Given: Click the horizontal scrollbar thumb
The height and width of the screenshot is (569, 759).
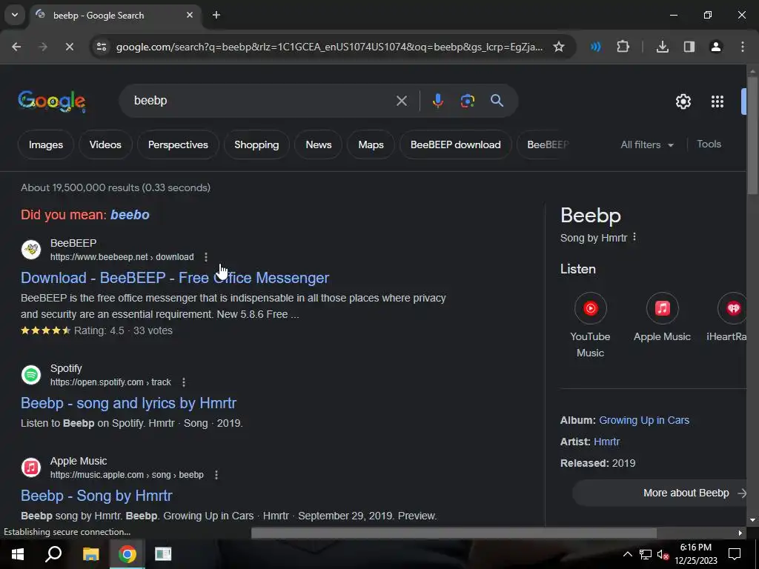Looking at the screenshot, I should click(454, 533).
